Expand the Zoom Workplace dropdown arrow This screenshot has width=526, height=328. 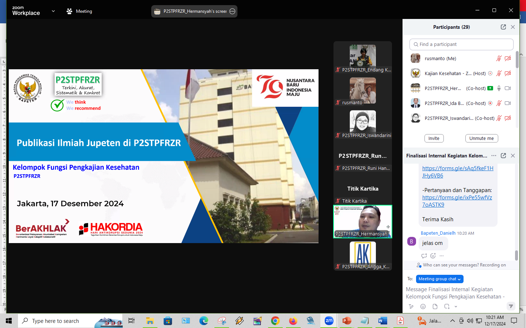point(53,11)
